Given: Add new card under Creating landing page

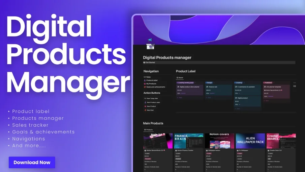Looking at the screenshot, I should (180, 98).
